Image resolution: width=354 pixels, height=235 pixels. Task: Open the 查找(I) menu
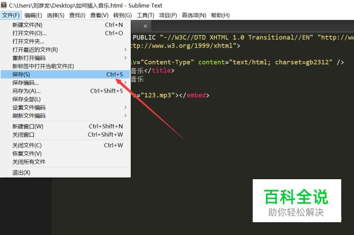(x=77, y=15)
